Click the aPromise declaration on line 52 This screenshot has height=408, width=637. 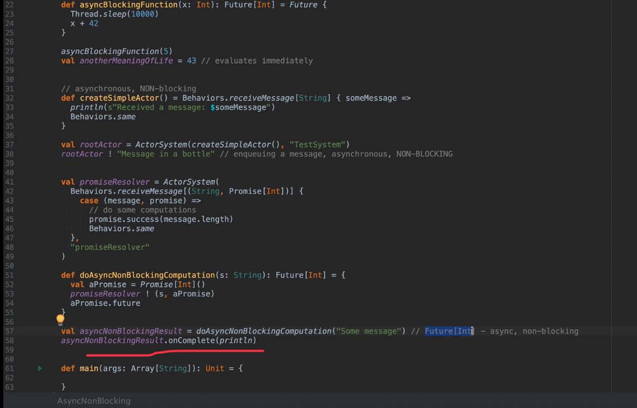pyautogui.click(x=108, y=285)
